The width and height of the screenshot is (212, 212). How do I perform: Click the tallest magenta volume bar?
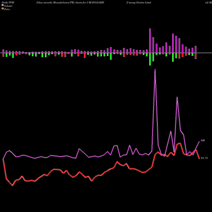click(x=150, y=41)
